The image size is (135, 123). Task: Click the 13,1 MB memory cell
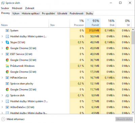click(x=93, y=84)
